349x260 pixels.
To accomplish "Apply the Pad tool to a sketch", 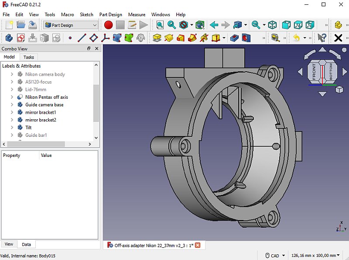I will click(157, 38).
